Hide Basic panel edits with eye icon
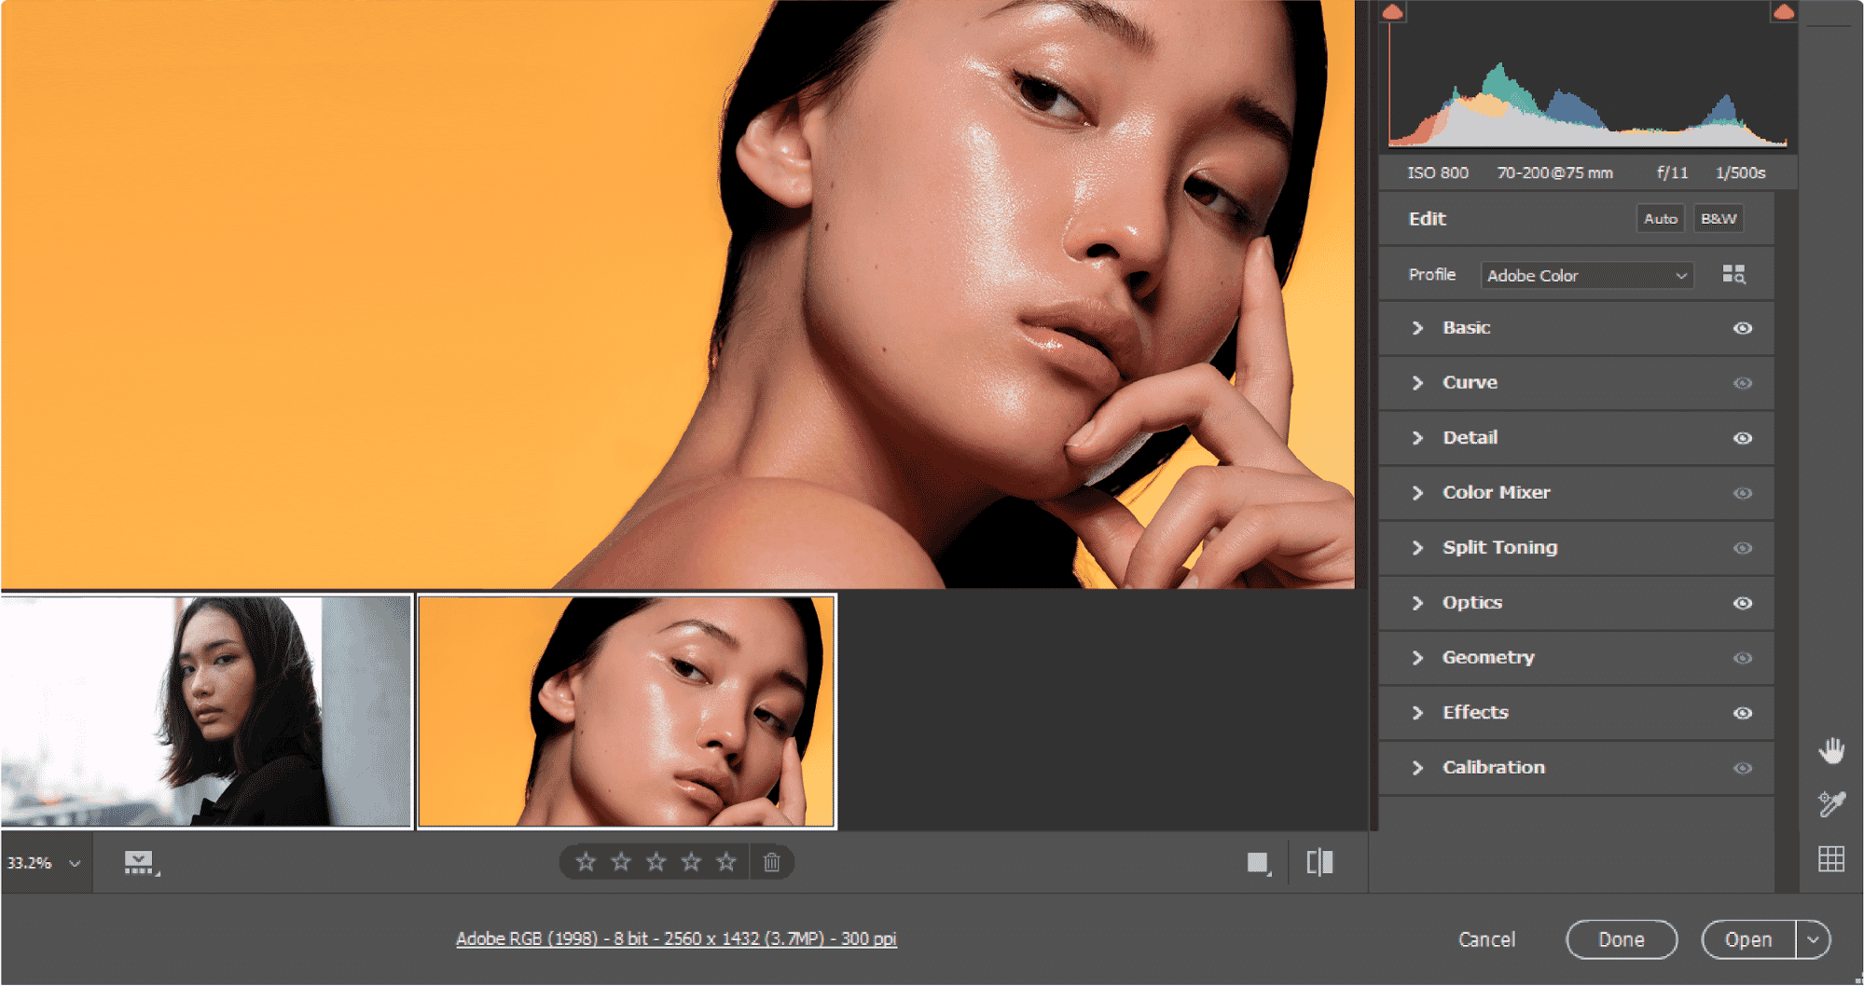The height and width of the screenshot is (986, 1864). (x=1742, y=328)
